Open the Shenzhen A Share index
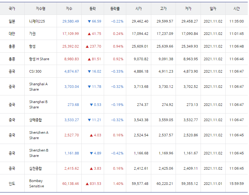Viewport: 249px width, 195px height. click(x=39, y=135)
